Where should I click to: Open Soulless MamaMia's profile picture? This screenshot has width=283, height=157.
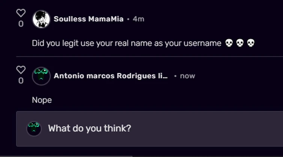click(x=41, y=19)
